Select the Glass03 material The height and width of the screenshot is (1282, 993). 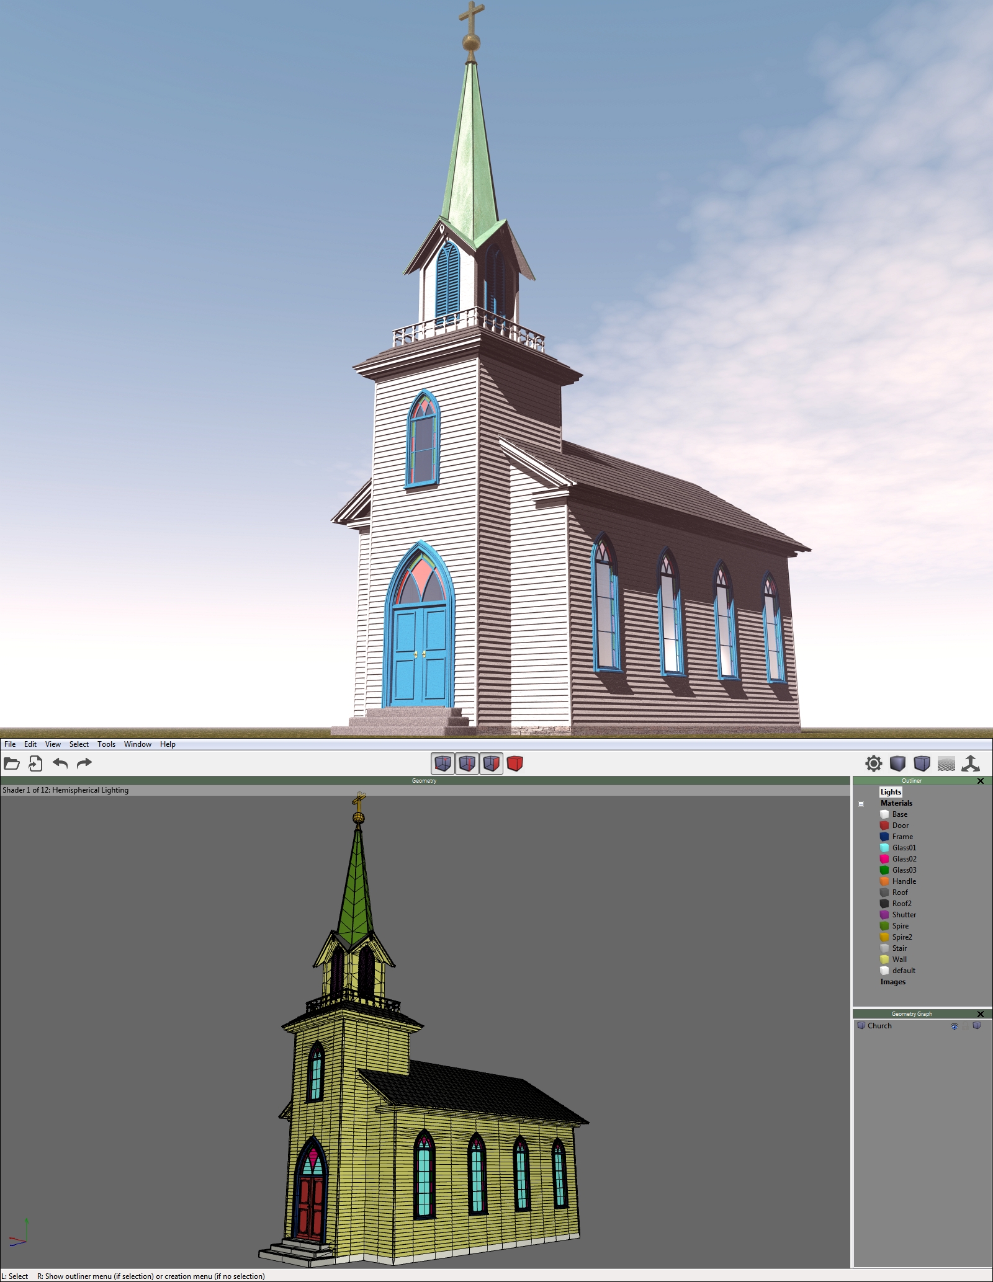(904, 870)
